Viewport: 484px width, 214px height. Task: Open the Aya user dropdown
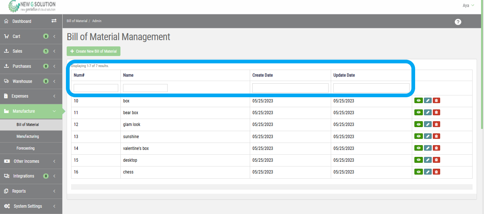pos(468,6)
